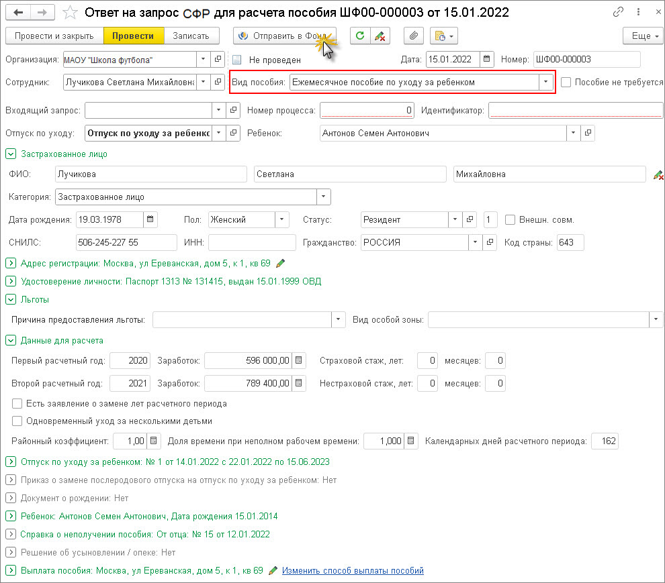Expand Отпуск по уходу за ребенком № 1 section

point(11,462)
